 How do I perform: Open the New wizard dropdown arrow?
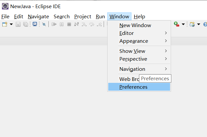[x=11, y=24]
